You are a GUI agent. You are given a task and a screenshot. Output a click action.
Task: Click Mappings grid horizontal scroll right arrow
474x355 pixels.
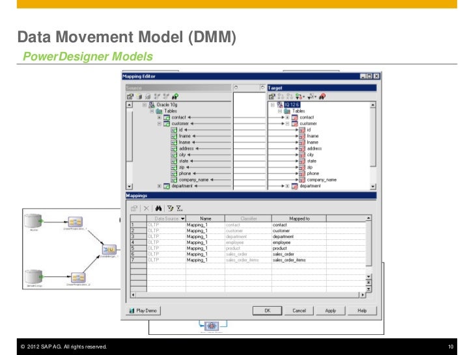coord(363,295)
